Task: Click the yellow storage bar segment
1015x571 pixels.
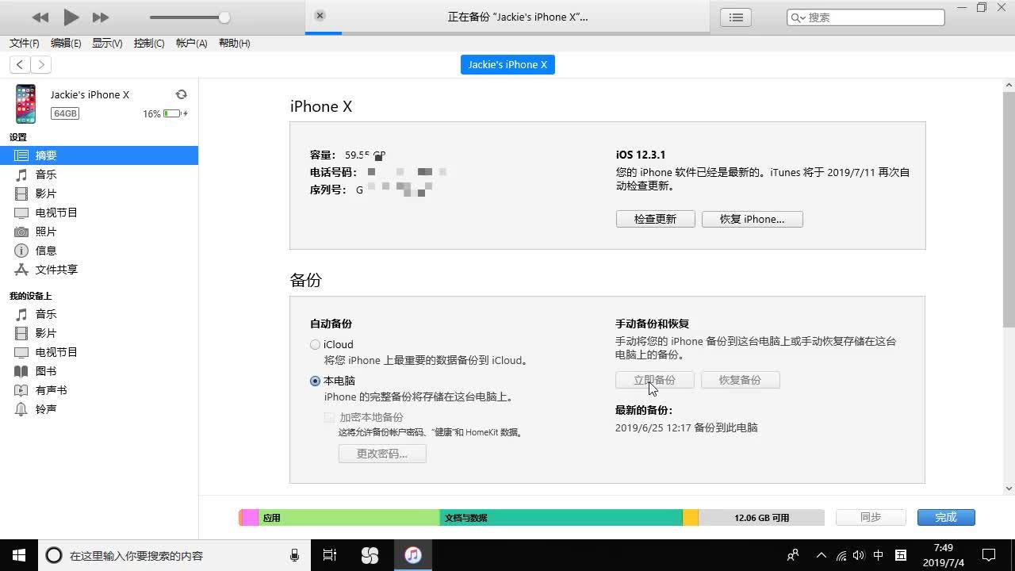Action: (x=691, y=517)
